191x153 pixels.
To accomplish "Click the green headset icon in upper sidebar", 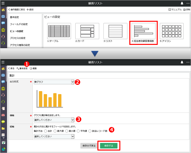I will tap(3, 43).
